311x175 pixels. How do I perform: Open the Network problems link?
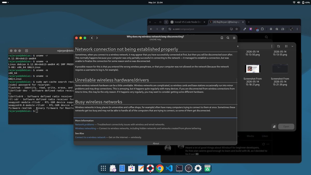click(x=84, y=124)
